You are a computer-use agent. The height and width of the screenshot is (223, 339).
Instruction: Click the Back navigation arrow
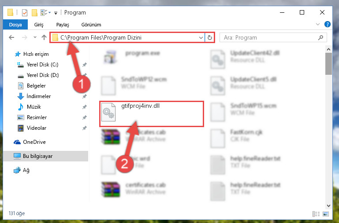point(11,37)
